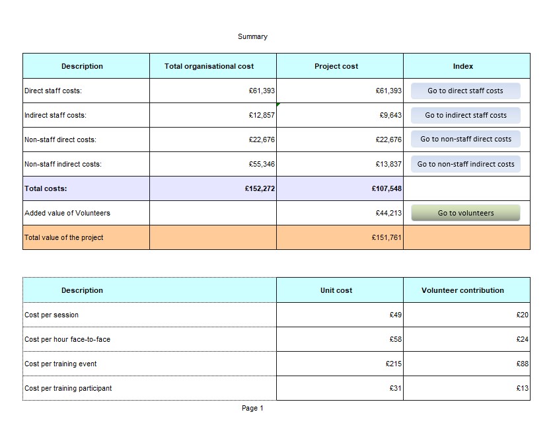The height and width of the screenshot is (439, 553).
Task: Click the £49 unit cost cell
Action: pyautogui.click(x=340, y=315)
